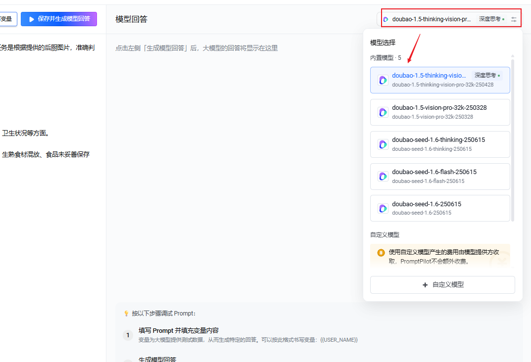Click the placeholder text about model answers
Viewport: 531px width, 362px height.
(196, 48)
